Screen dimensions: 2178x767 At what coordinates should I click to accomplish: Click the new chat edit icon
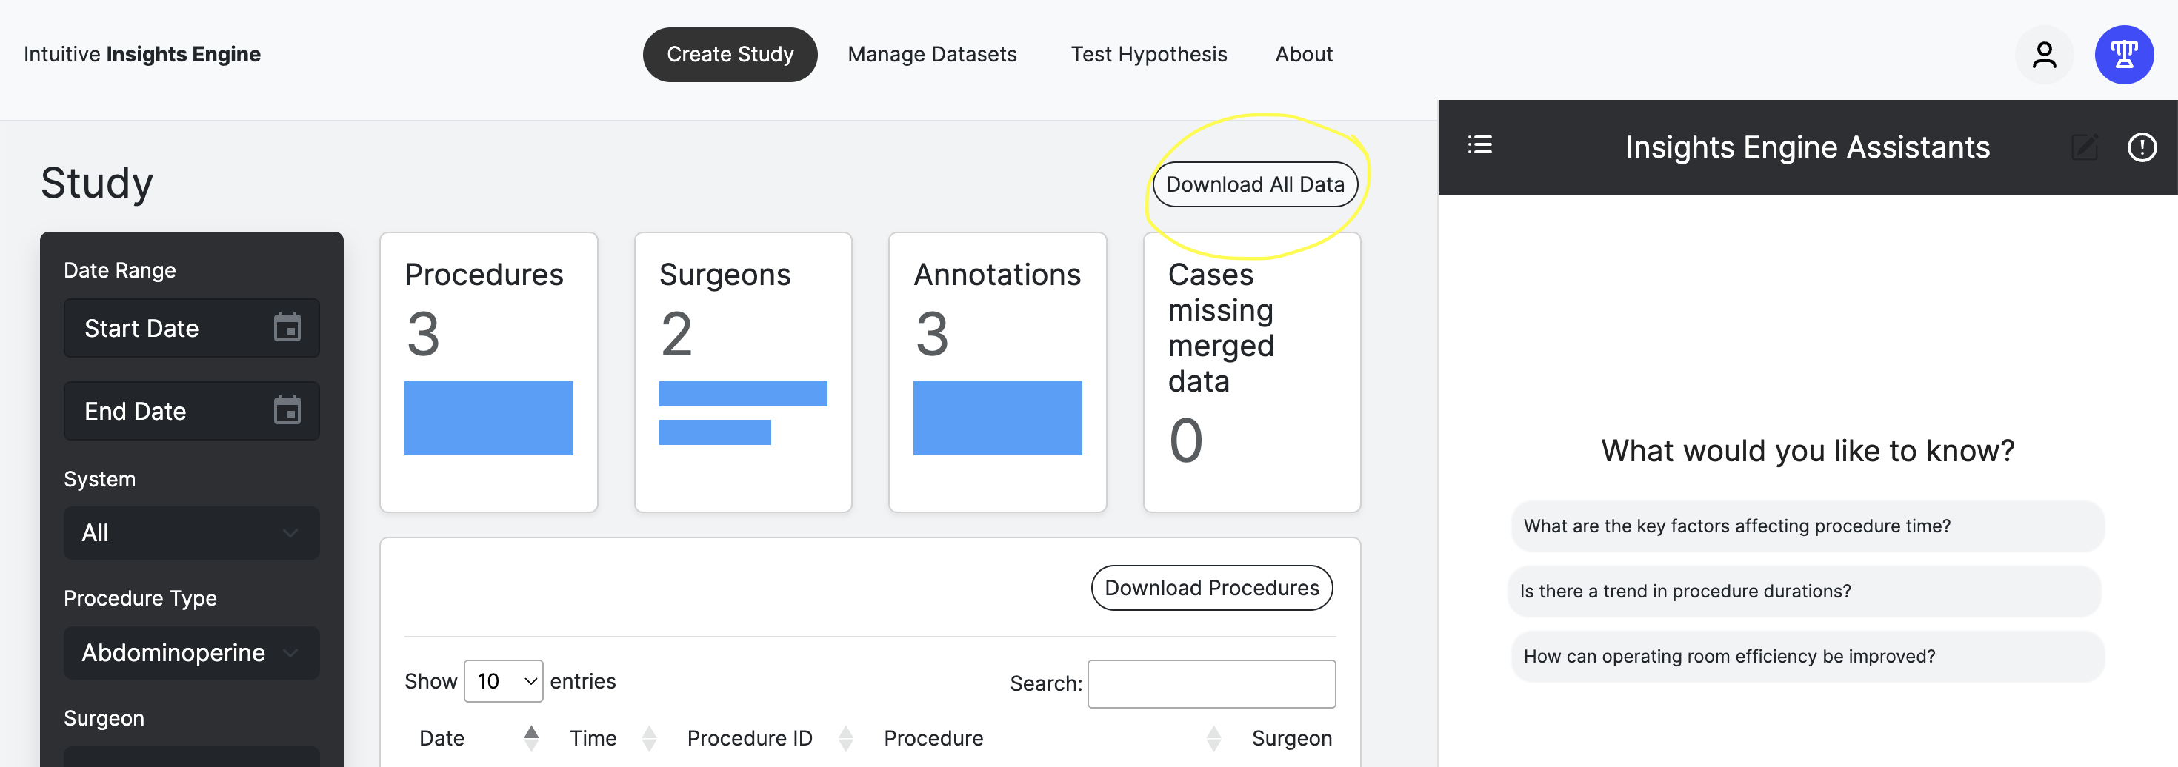(2085, 147)
